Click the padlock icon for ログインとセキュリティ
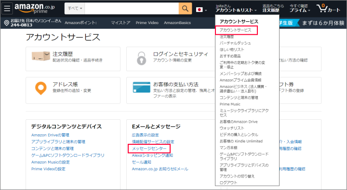 tap(141, 58)
